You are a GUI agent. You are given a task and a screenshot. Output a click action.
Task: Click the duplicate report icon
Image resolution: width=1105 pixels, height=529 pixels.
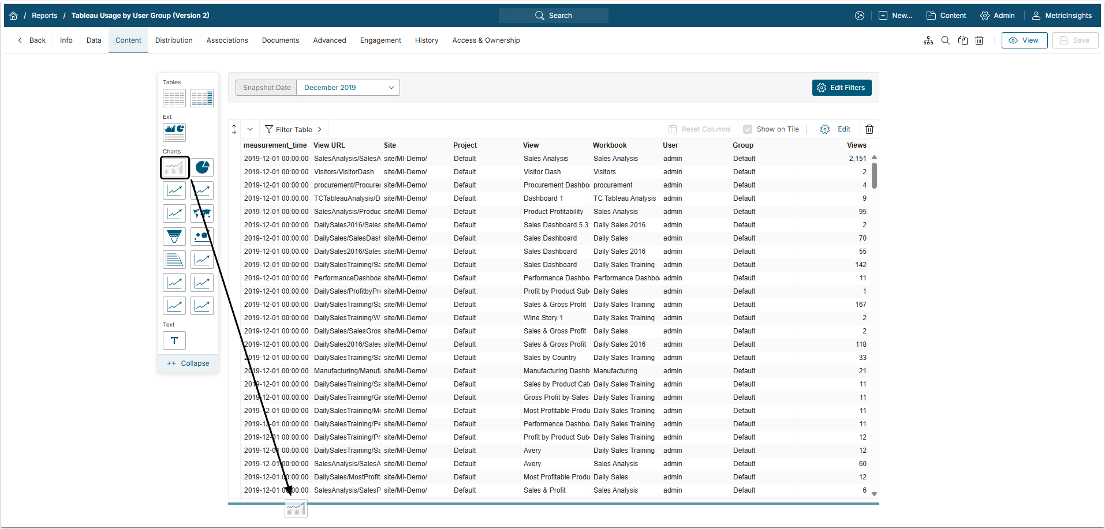point(962,40)
